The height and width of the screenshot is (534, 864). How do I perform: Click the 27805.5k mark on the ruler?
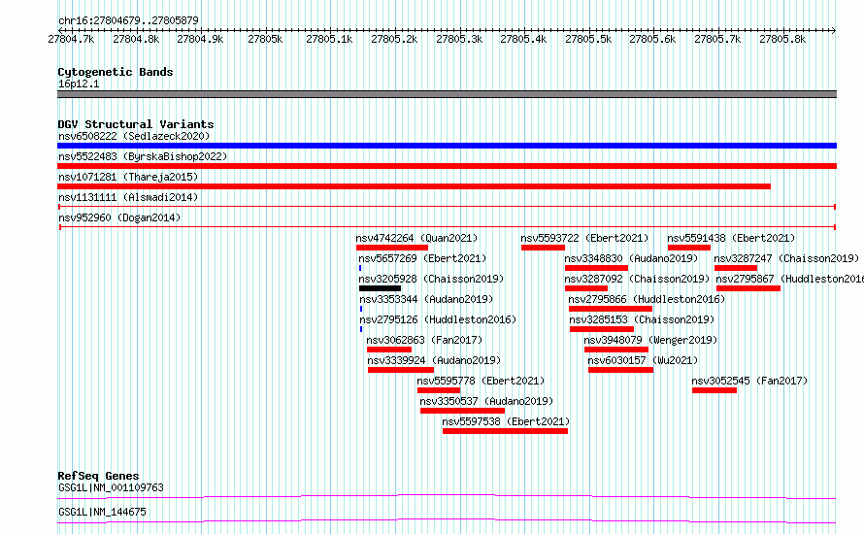click(588, 39)
